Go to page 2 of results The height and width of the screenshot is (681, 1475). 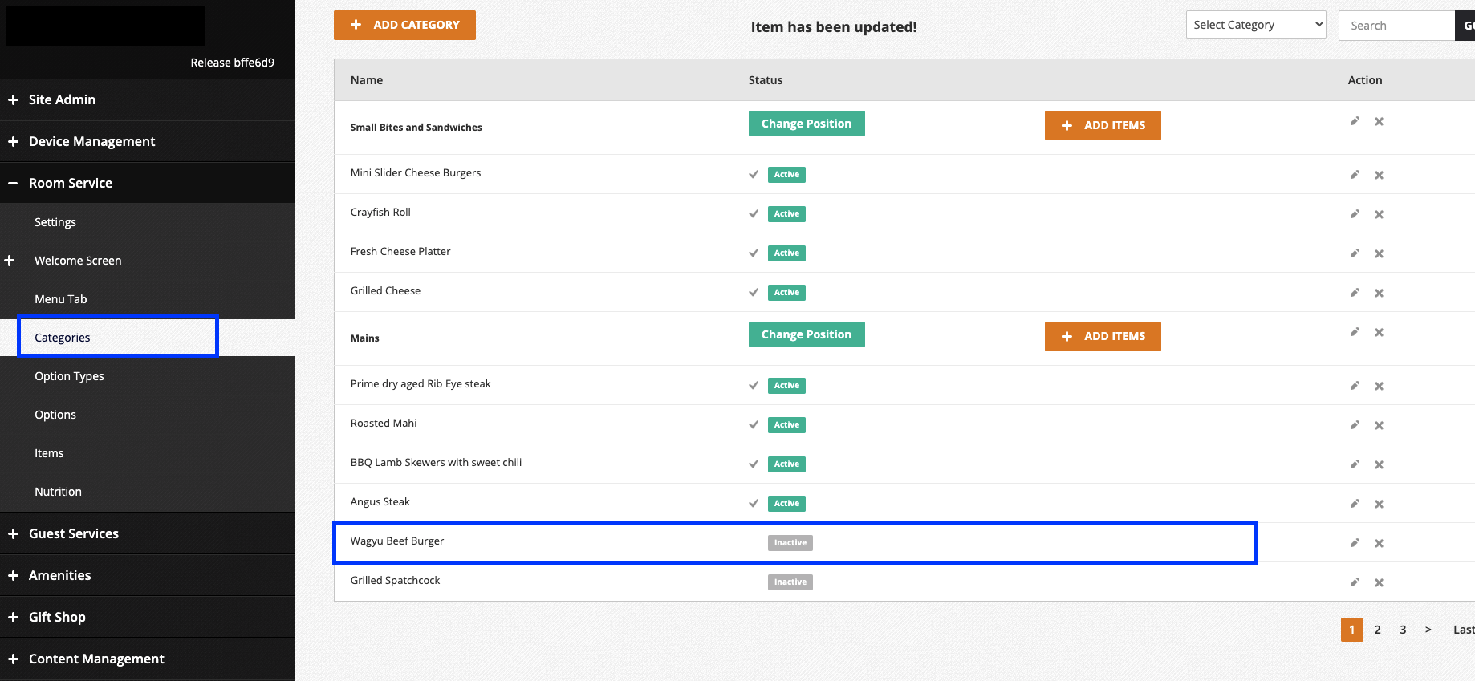tap(1377, 630)
